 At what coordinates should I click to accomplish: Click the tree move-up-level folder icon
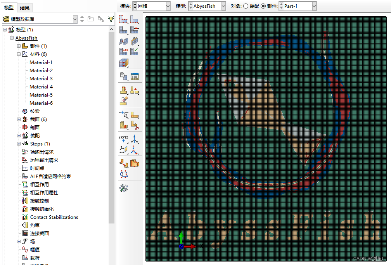pos(90,19)
